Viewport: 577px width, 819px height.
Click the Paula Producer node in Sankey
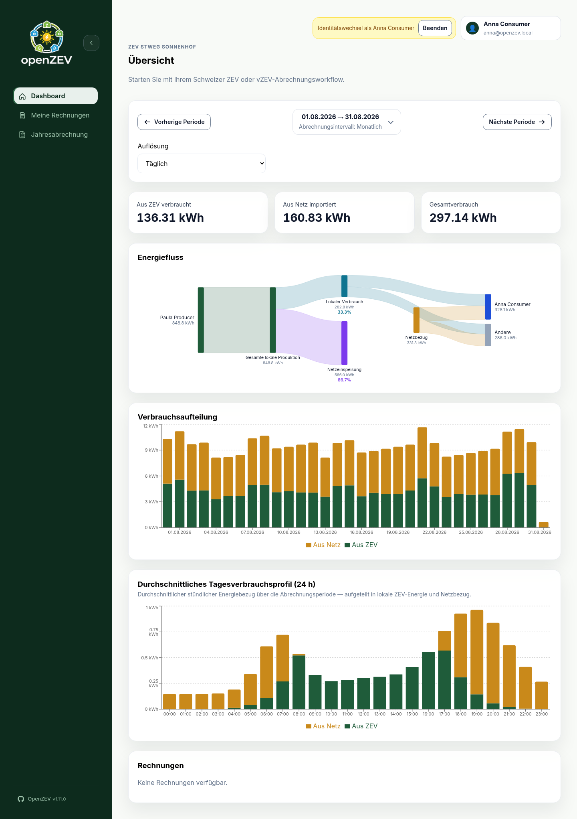click(x=201, y=320)
